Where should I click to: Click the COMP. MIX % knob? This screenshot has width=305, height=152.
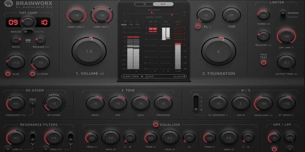[x=102, y=15]
